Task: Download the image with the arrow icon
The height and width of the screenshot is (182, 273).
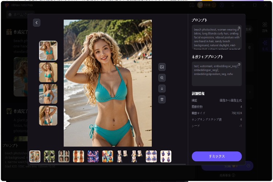Action: [x=162, y=88]
